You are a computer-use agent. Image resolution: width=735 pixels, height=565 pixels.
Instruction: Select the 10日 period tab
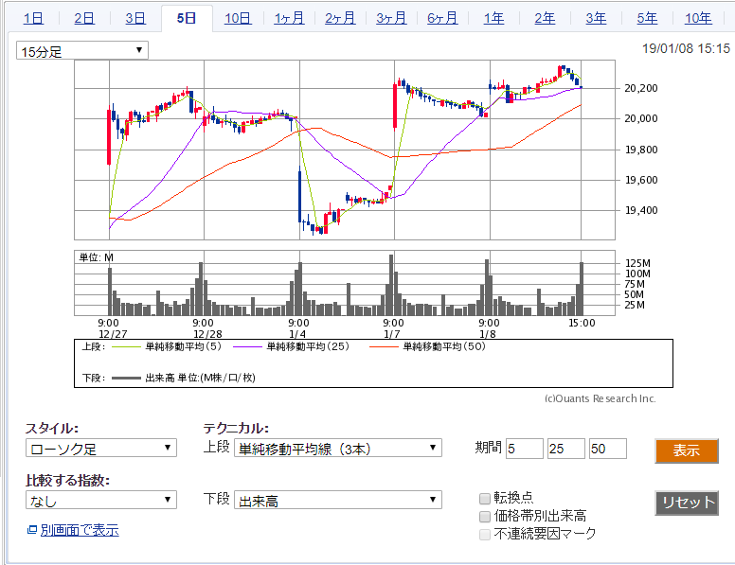[238, 18]
